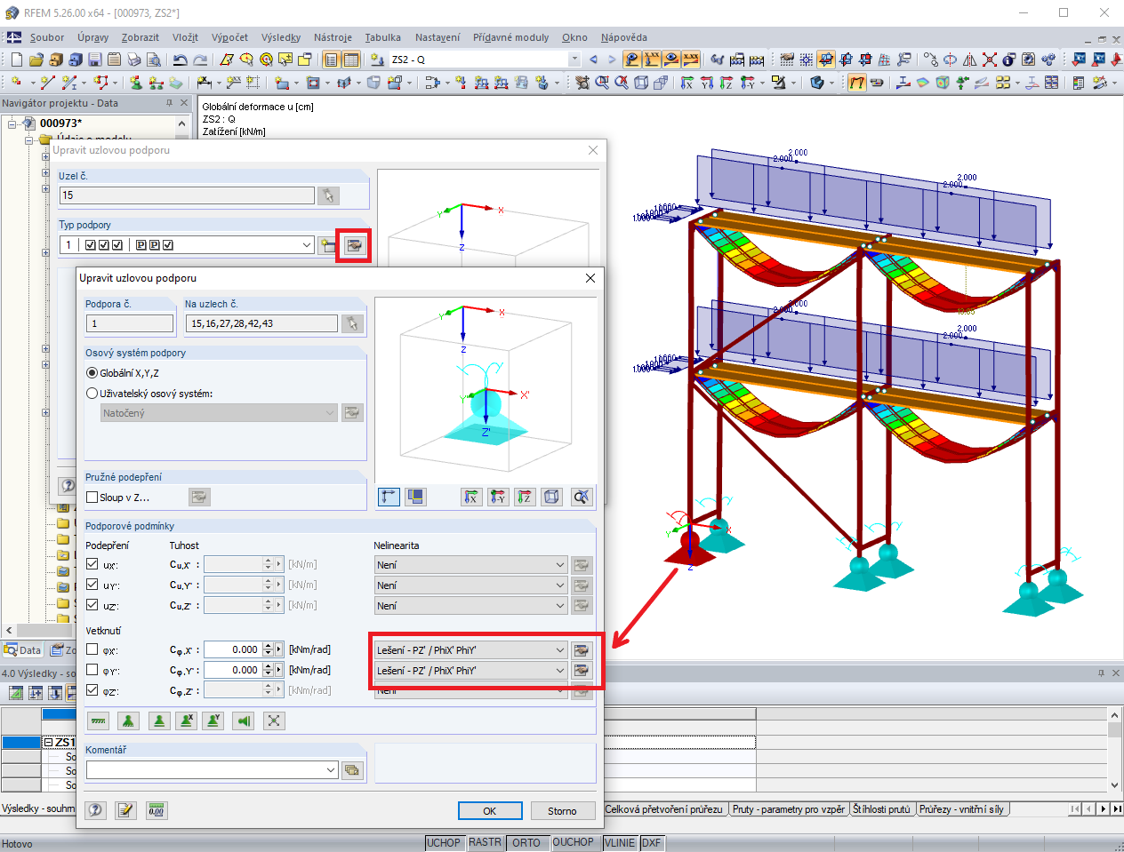Click the Save icon in main toolbar
The width and height of the screenshot is (1124, 852).
point(94,60)
